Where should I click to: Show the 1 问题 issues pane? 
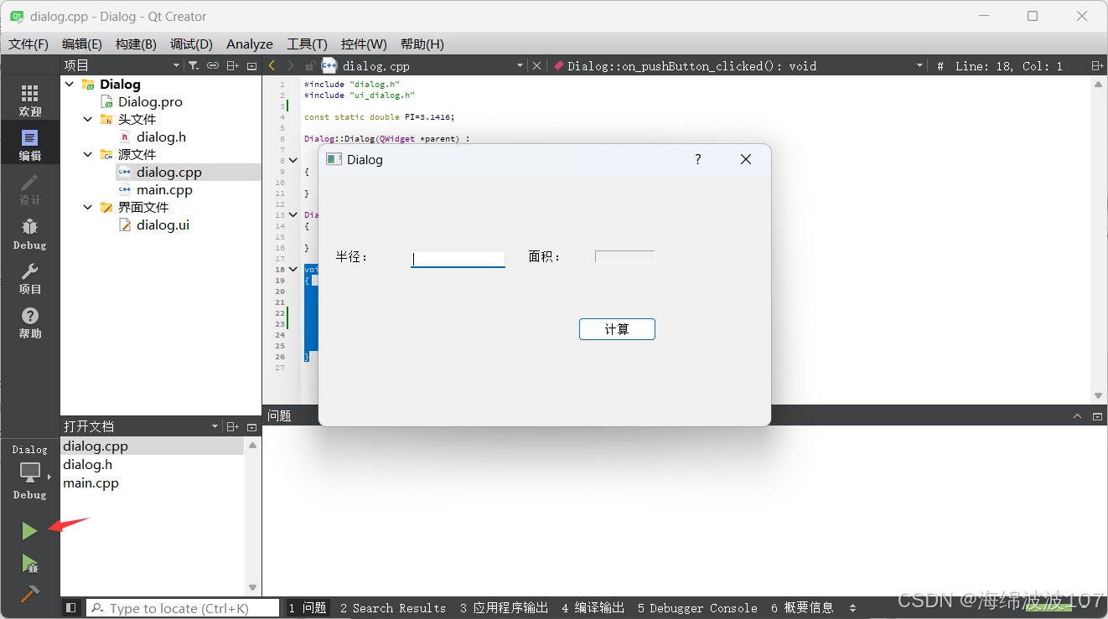308,608
